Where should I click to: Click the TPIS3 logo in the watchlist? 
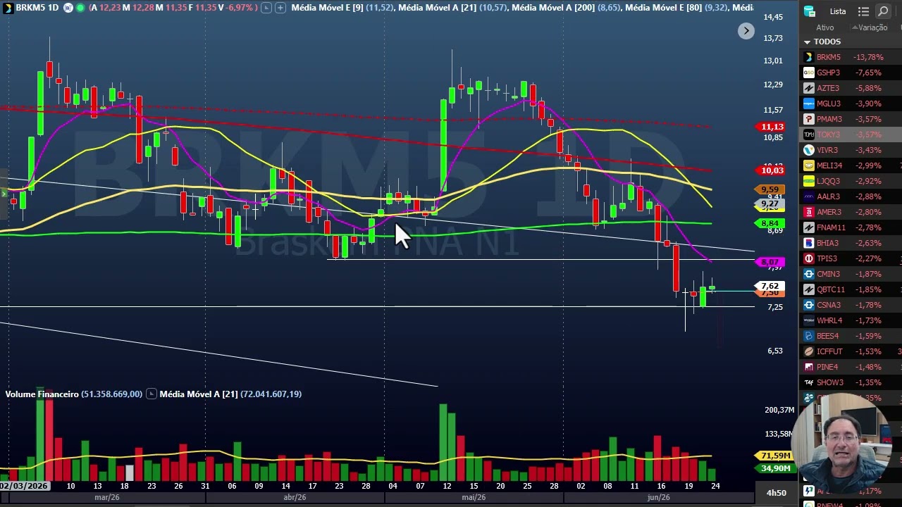tap(809, 258)
